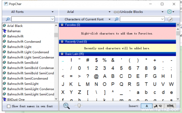Insert the capital letter M
This screenshot has width=182, height=113.
(88, 84)
